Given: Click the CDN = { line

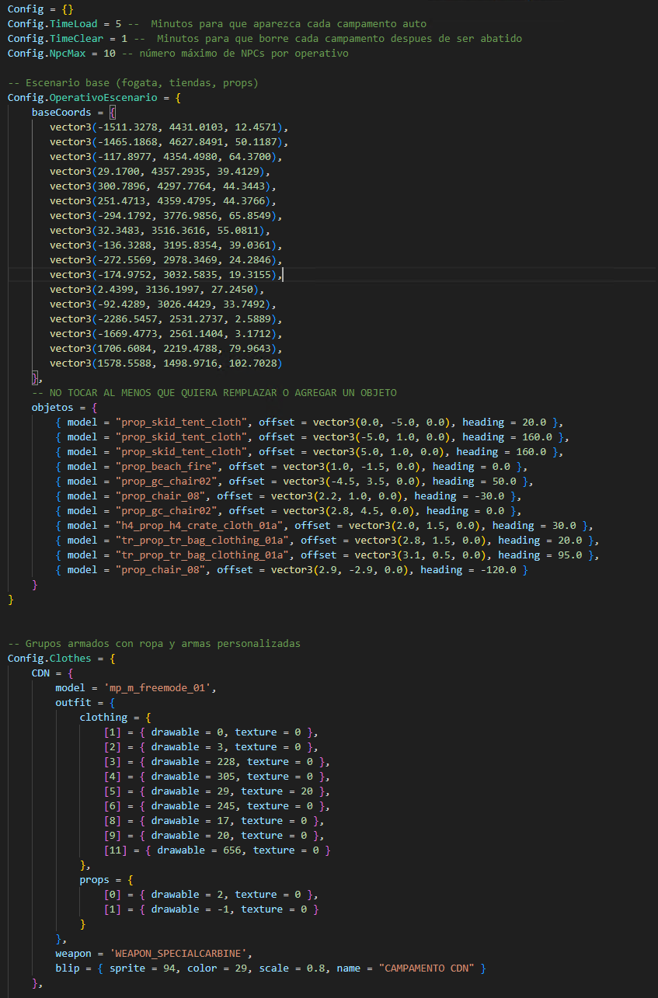Looking at the screenshot, I should coord(52,673).
